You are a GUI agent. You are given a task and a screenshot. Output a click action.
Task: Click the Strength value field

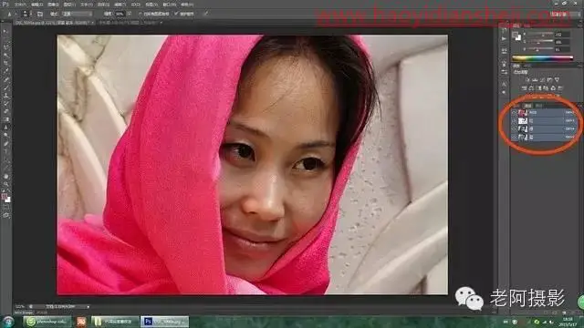coord(120,14)
